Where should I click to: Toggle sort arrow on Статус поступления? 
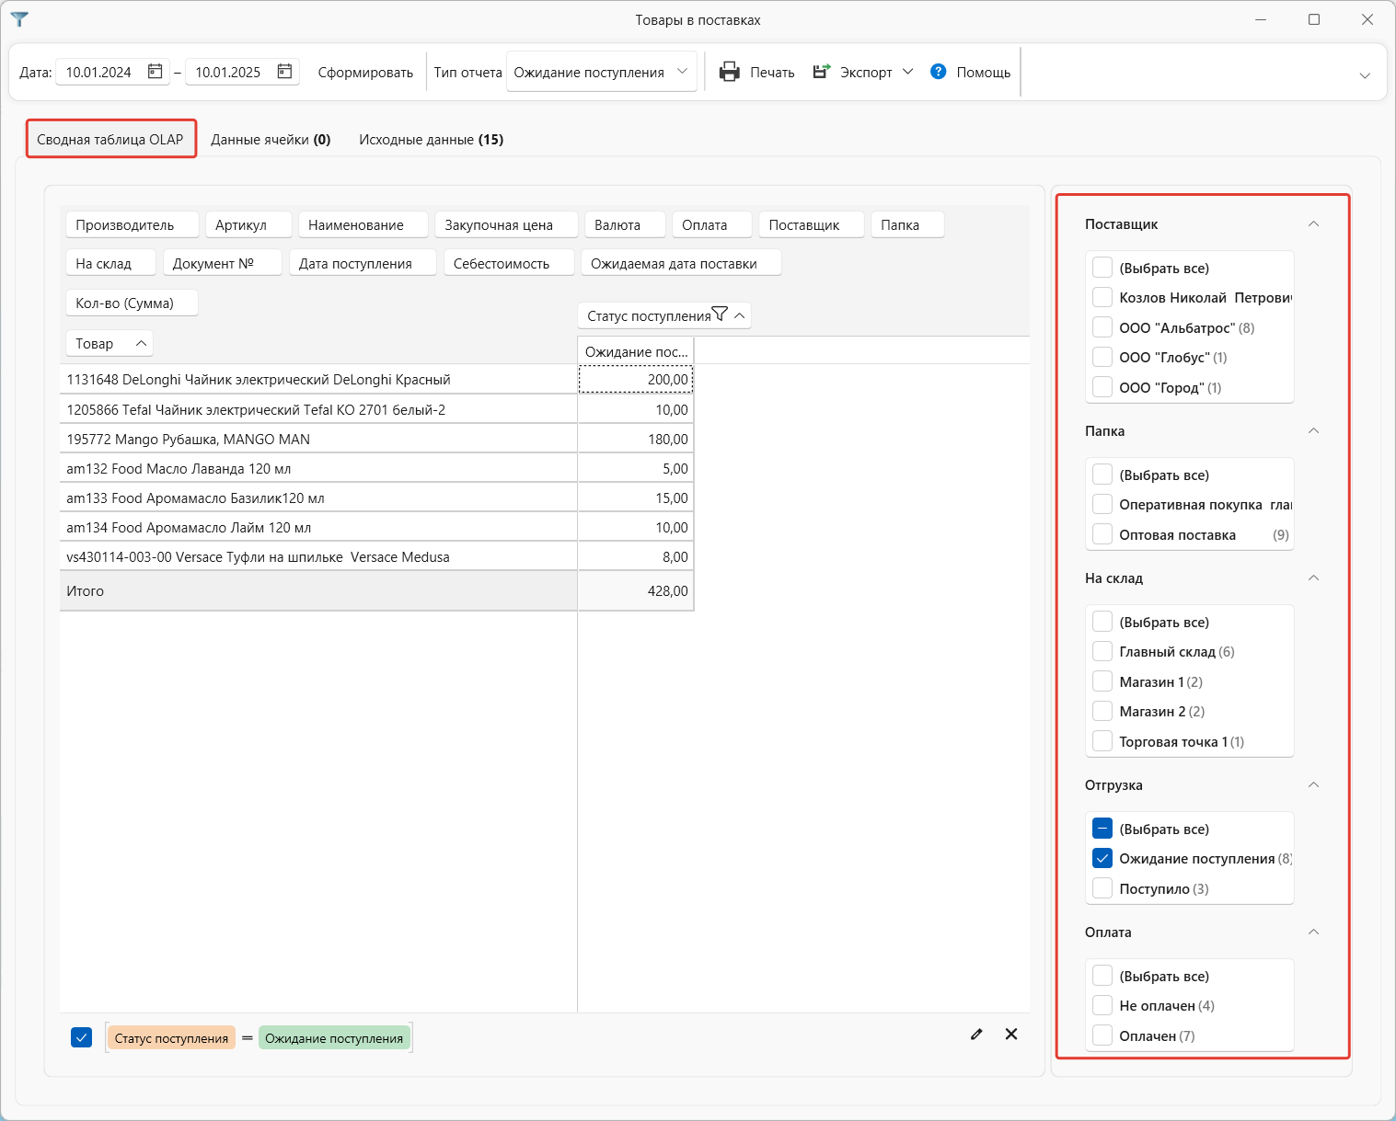pos(740,315)
